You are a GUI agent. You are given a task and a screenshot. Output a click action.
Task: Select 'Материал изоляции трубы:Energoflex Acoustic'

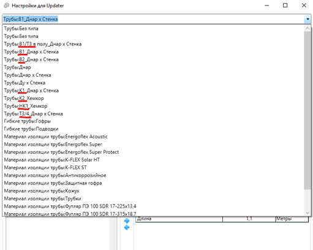click(x=56, y=137)
